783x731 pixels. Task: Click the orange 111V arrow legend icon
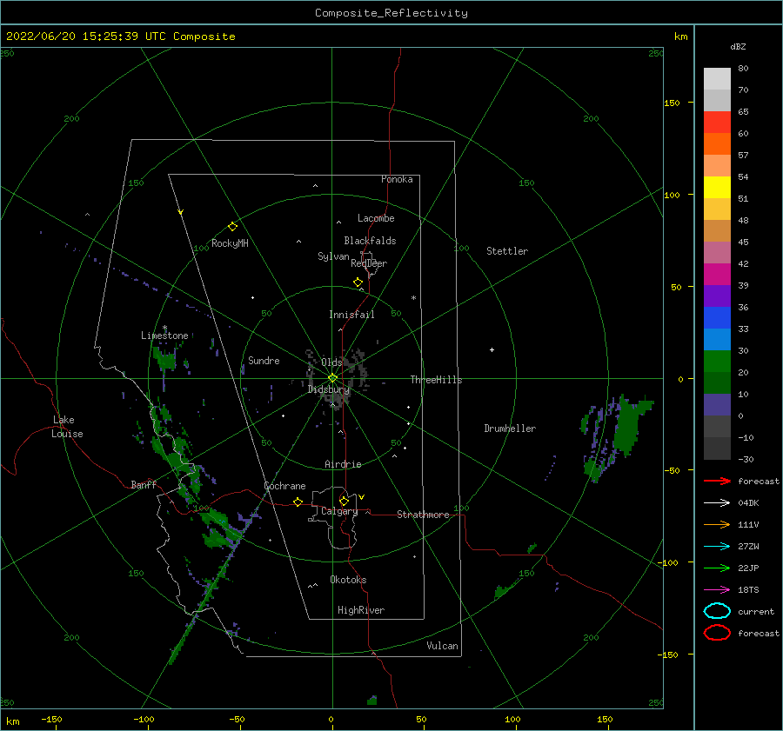click(717, 524)
